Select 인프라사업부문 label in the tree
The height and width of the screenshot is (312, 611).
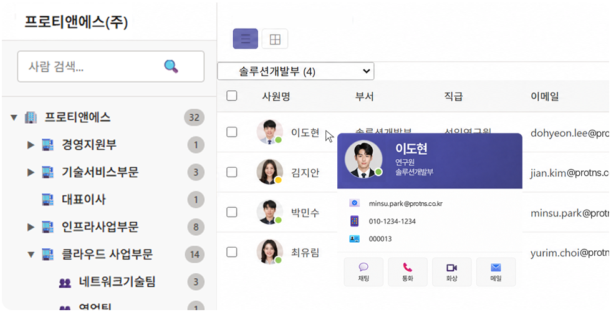100,227
